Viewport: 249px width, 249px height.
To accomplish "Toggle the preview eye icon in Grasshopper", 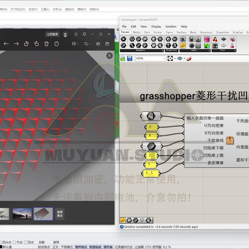I will click(x=180, y=58).
